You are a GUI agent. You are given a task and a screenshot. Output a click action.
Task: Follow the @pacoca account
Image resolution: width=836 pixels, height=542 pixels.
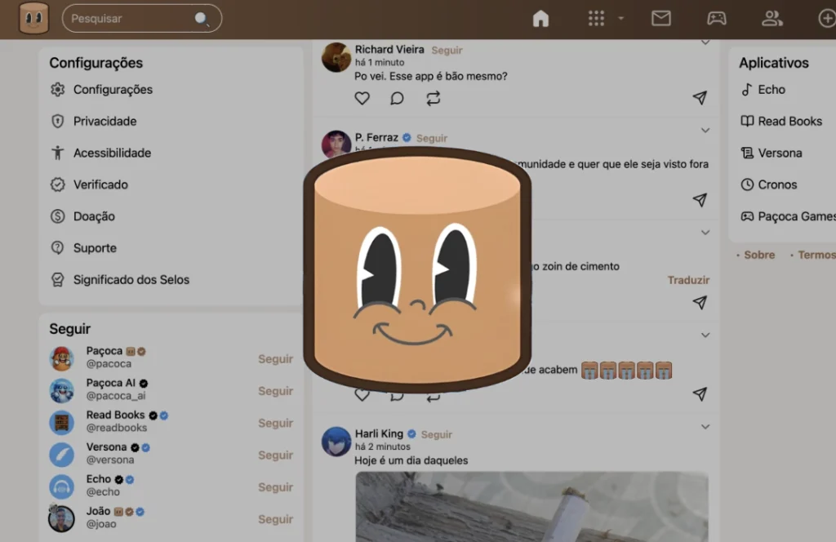[x=276, y=359]
